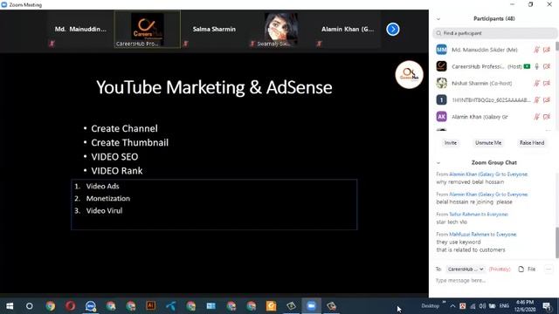This screenshot has width=559, height=314.
Task: Click muted microphone icon for Md. Mainuddin Sikder
Action: (x=536, y=50)
